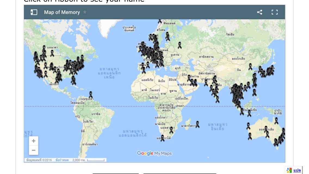Select the ribbon in northern China
The width and height of the screenshot is (309, 174).
[x=250, y=67]
